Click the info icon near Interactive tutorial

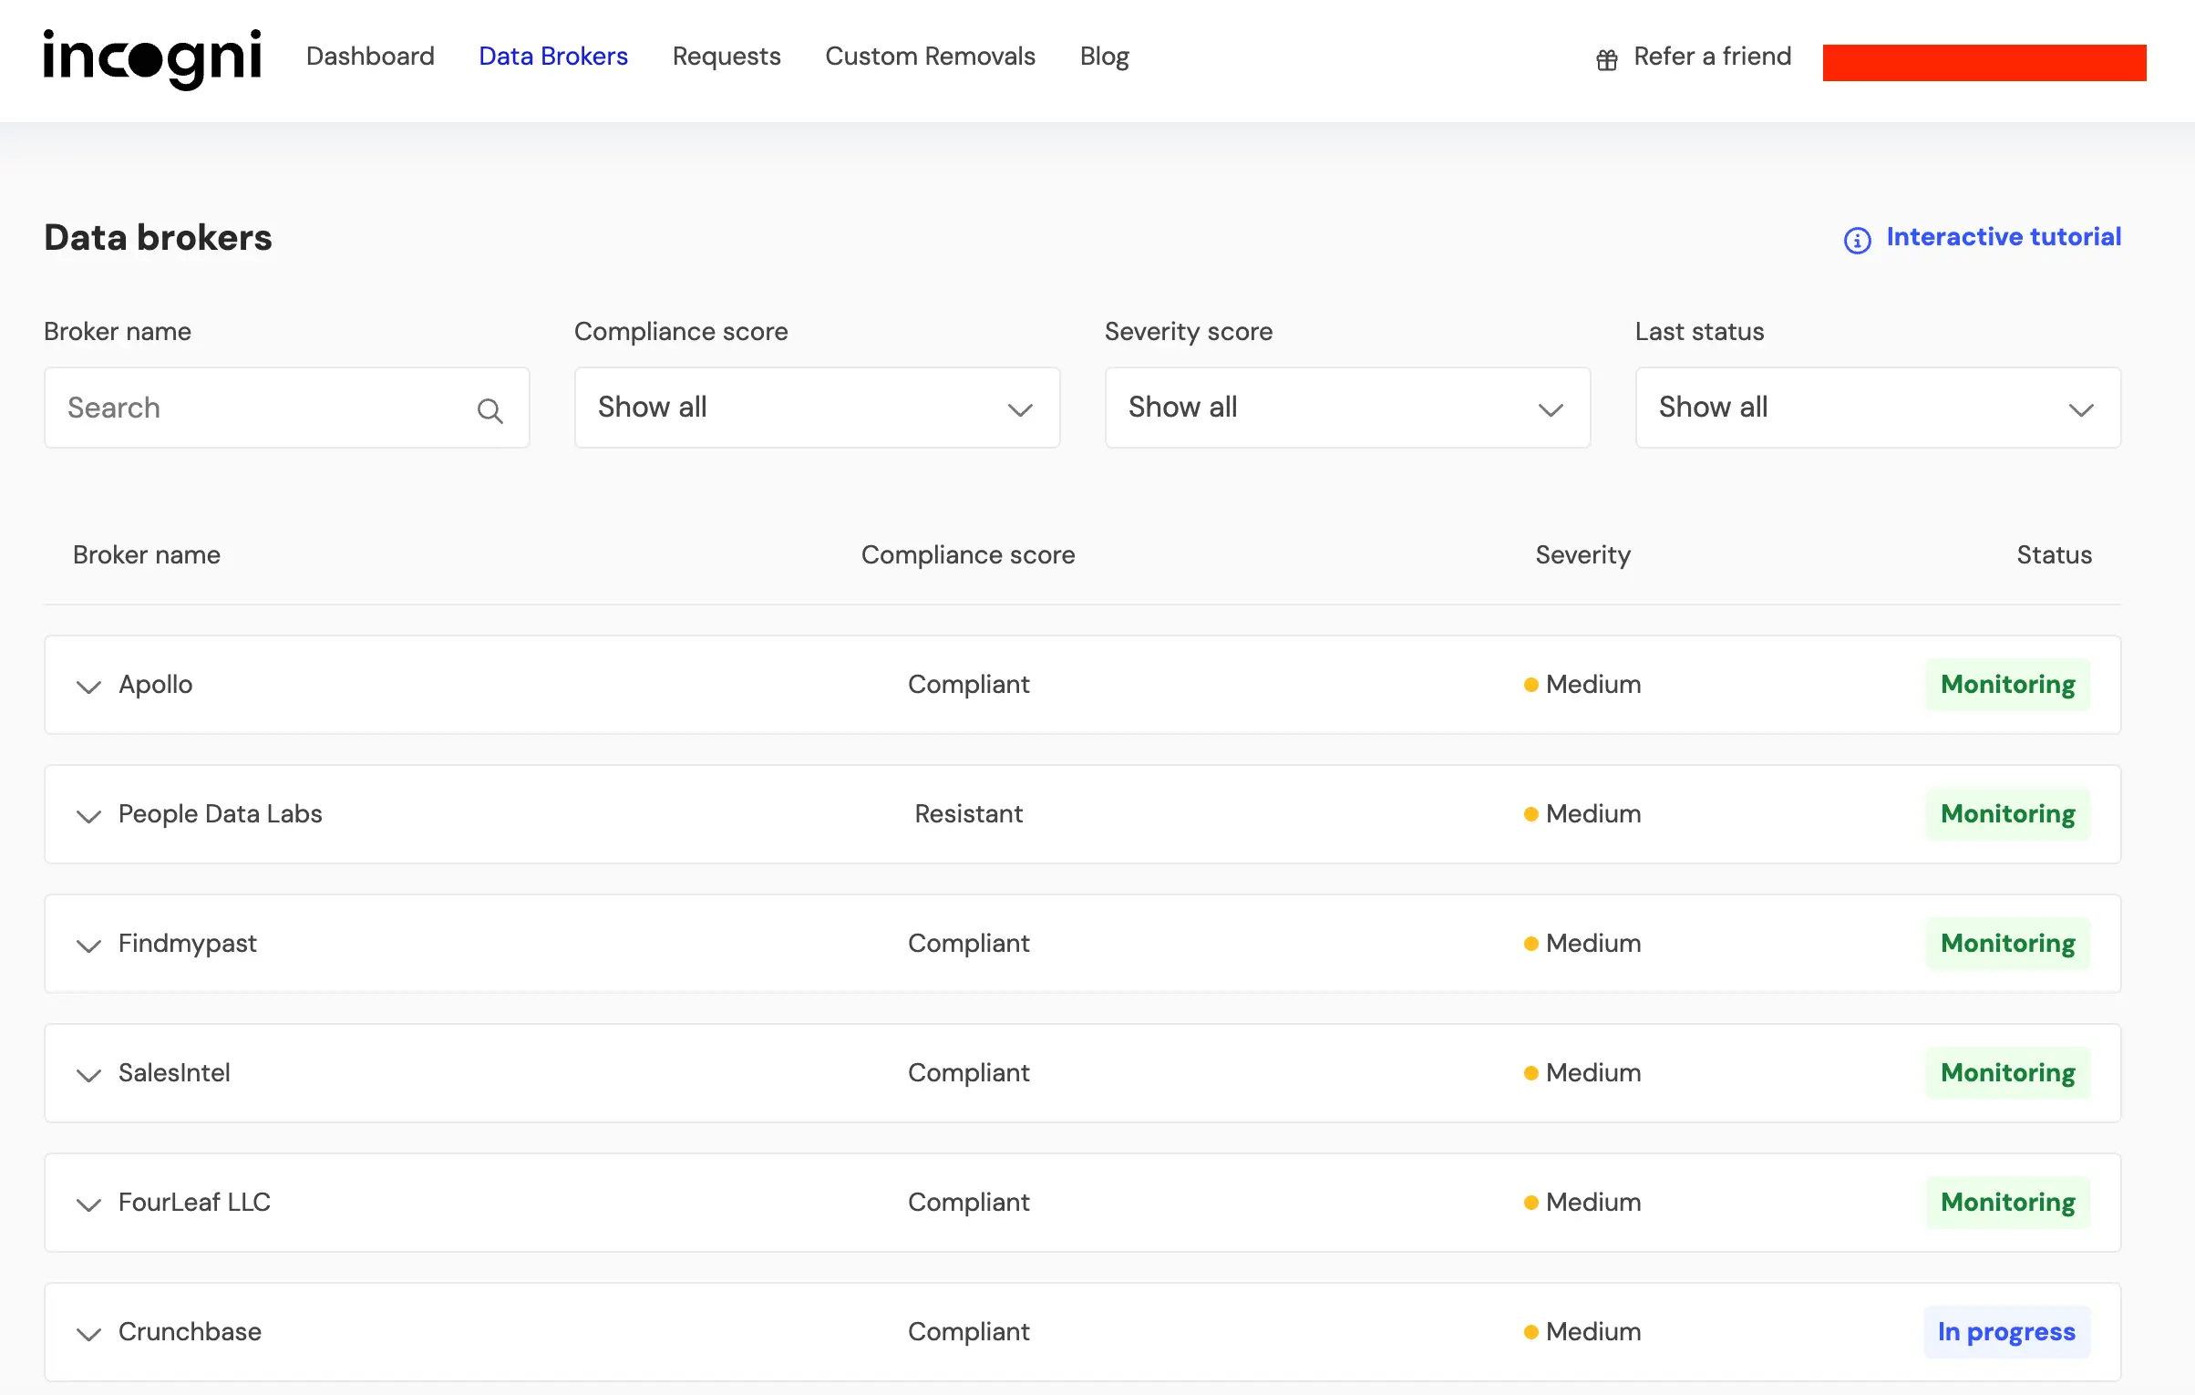point(1857,241)
